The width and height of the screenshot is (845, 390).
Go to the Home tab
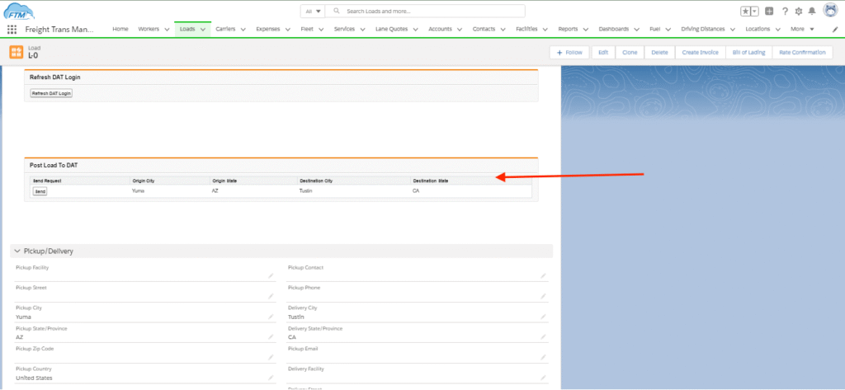(120, 29)
